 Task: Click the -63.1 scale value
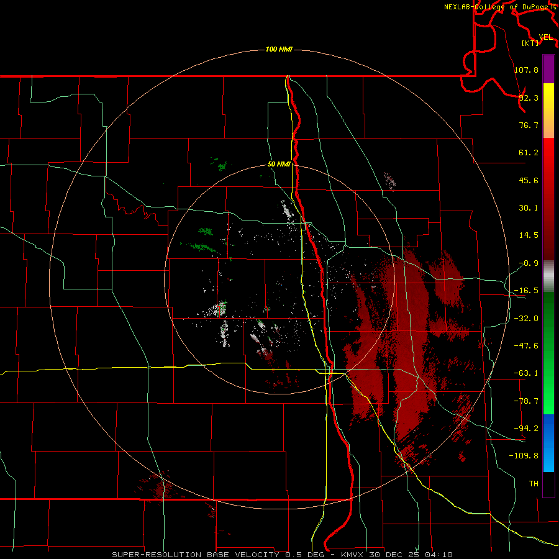(526, 373)
